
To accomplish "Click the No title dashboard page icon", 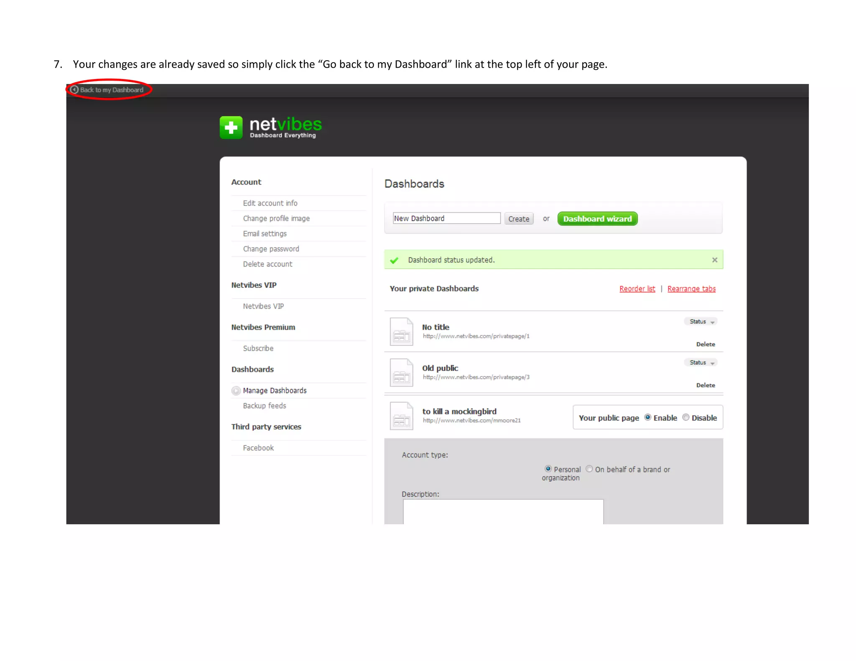I will (401, 331).
